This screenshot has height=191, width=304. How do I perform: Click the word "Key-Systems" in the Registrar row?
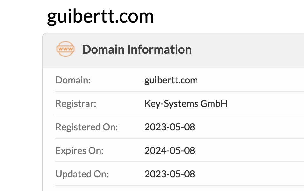pos(171,104)
